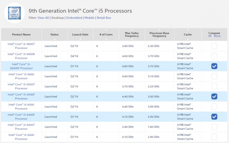Open Intel Core i5-9400F Processor link
Image resolution: width=229 pixels, height=143 pixels.
[x=21, y=117]
